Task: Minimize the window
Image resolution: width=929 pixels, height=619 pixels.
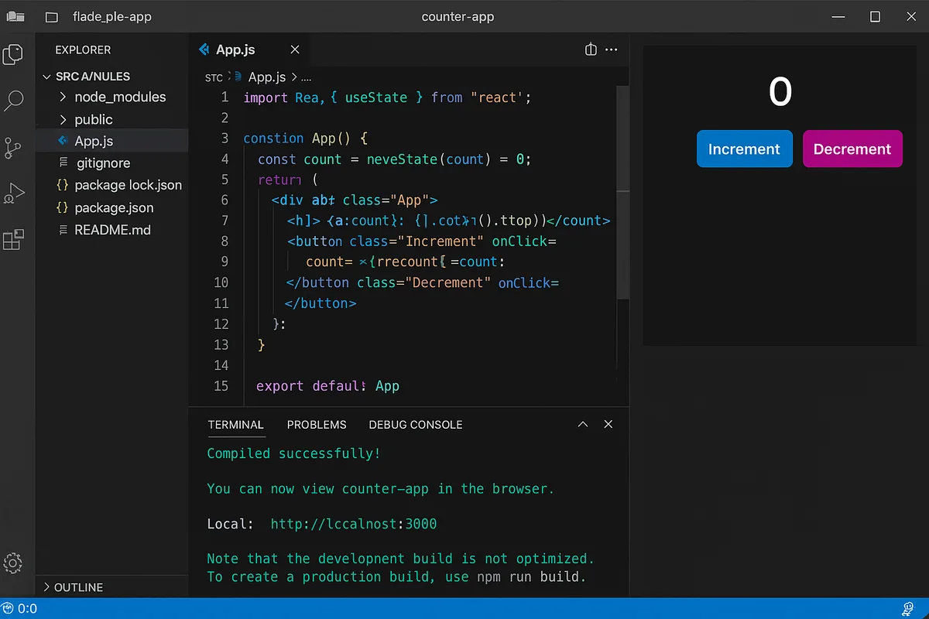Action: pos(838,16)
